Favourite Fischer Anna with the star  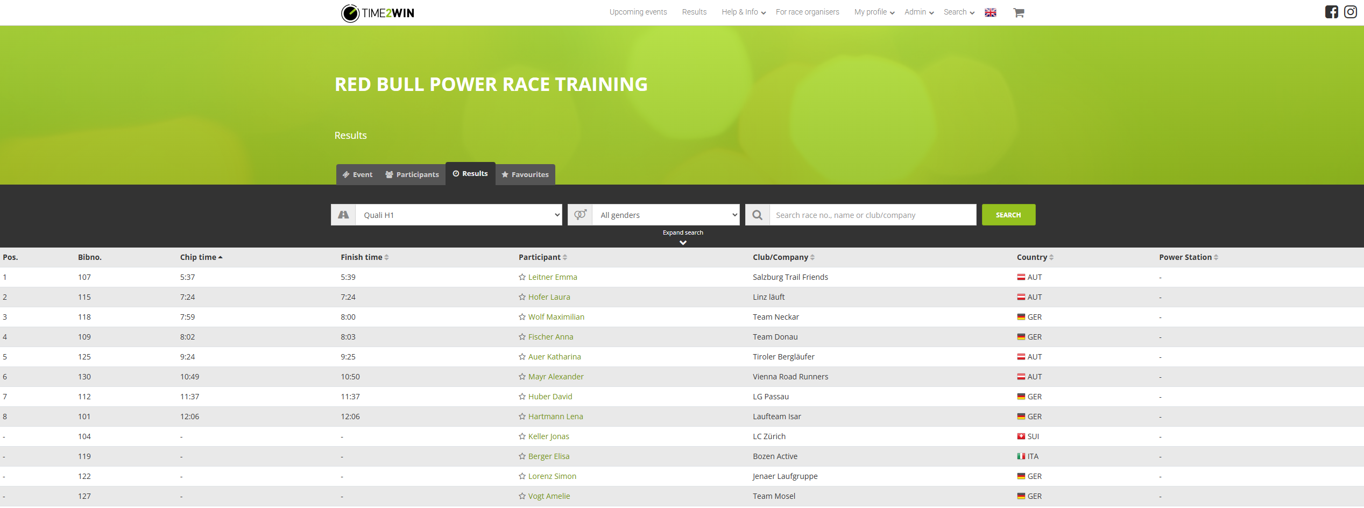click(x=522, y=337)
